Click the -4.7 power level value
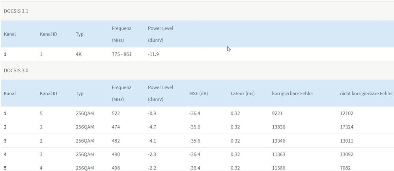 152,127
